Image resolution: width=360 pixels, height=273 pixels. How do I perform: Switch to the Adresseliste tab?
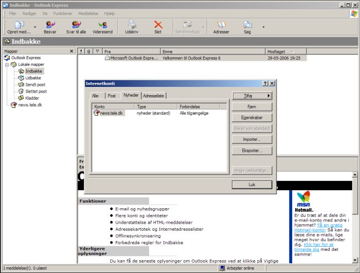pyautogui.click(x=154, y=96)
